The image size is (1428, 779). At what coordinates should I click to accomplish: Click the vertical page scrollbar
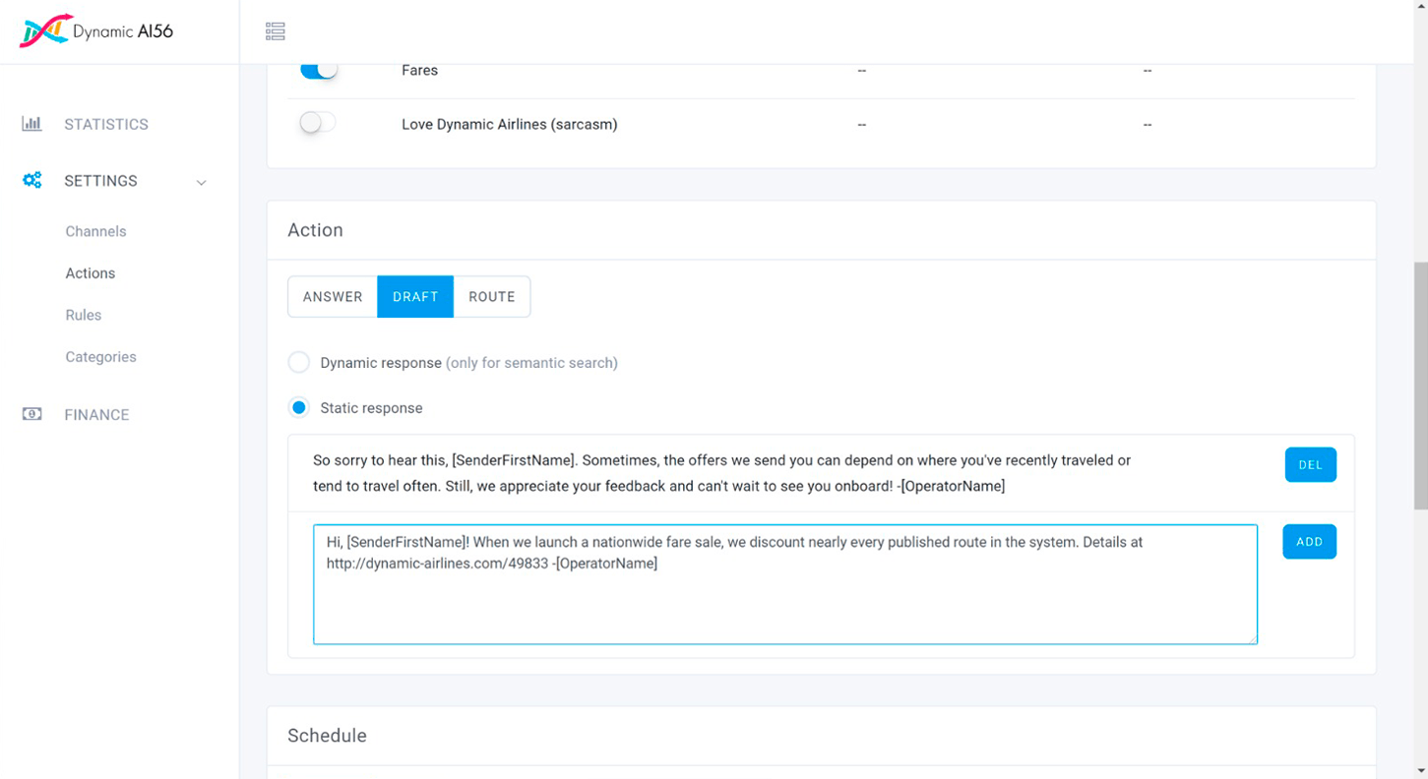click(x=1420, y=384)
